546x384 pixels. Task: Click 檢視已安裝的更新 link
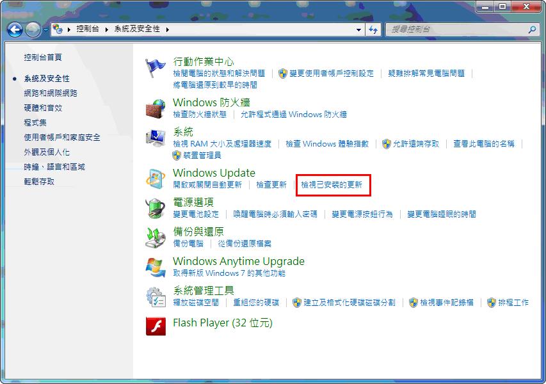pyautogui.click(x=332, y=185)
